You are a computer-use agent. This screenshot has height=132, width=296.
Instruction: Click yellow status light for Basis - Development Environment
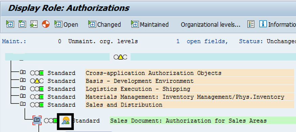pyautogui.click(x=37, y=81)
